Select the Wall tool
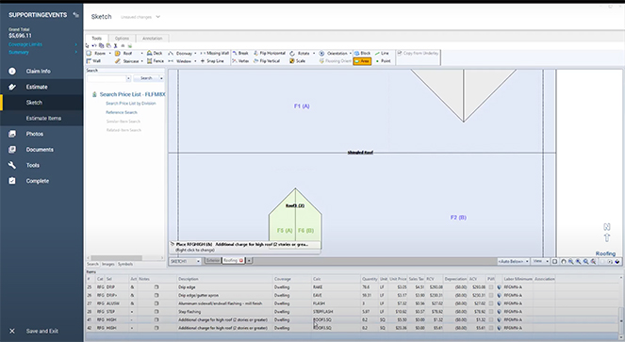The image size is (625, 342). pos(93,61)
